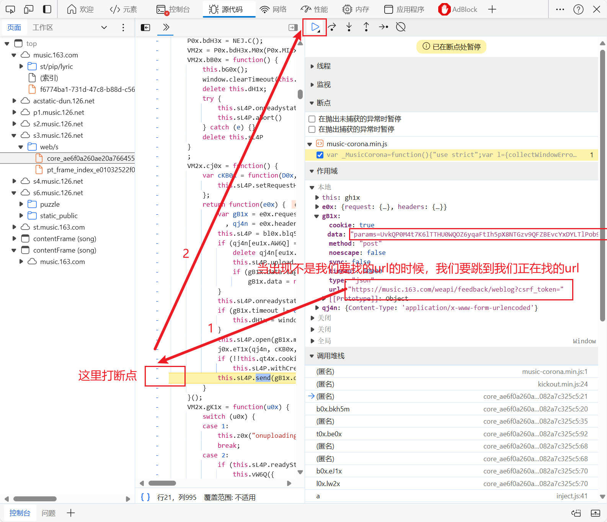Add a new drawer tab
Screen dimensions: 607x522
pos(71,513)
